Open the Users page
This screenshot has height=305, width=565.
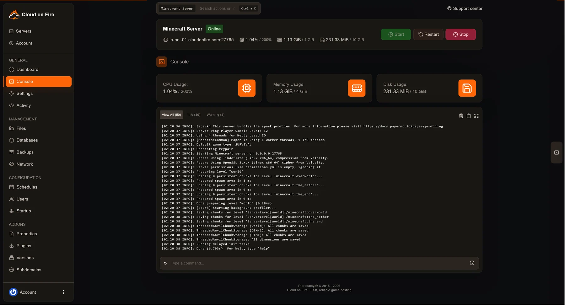(x=39, y=199)
